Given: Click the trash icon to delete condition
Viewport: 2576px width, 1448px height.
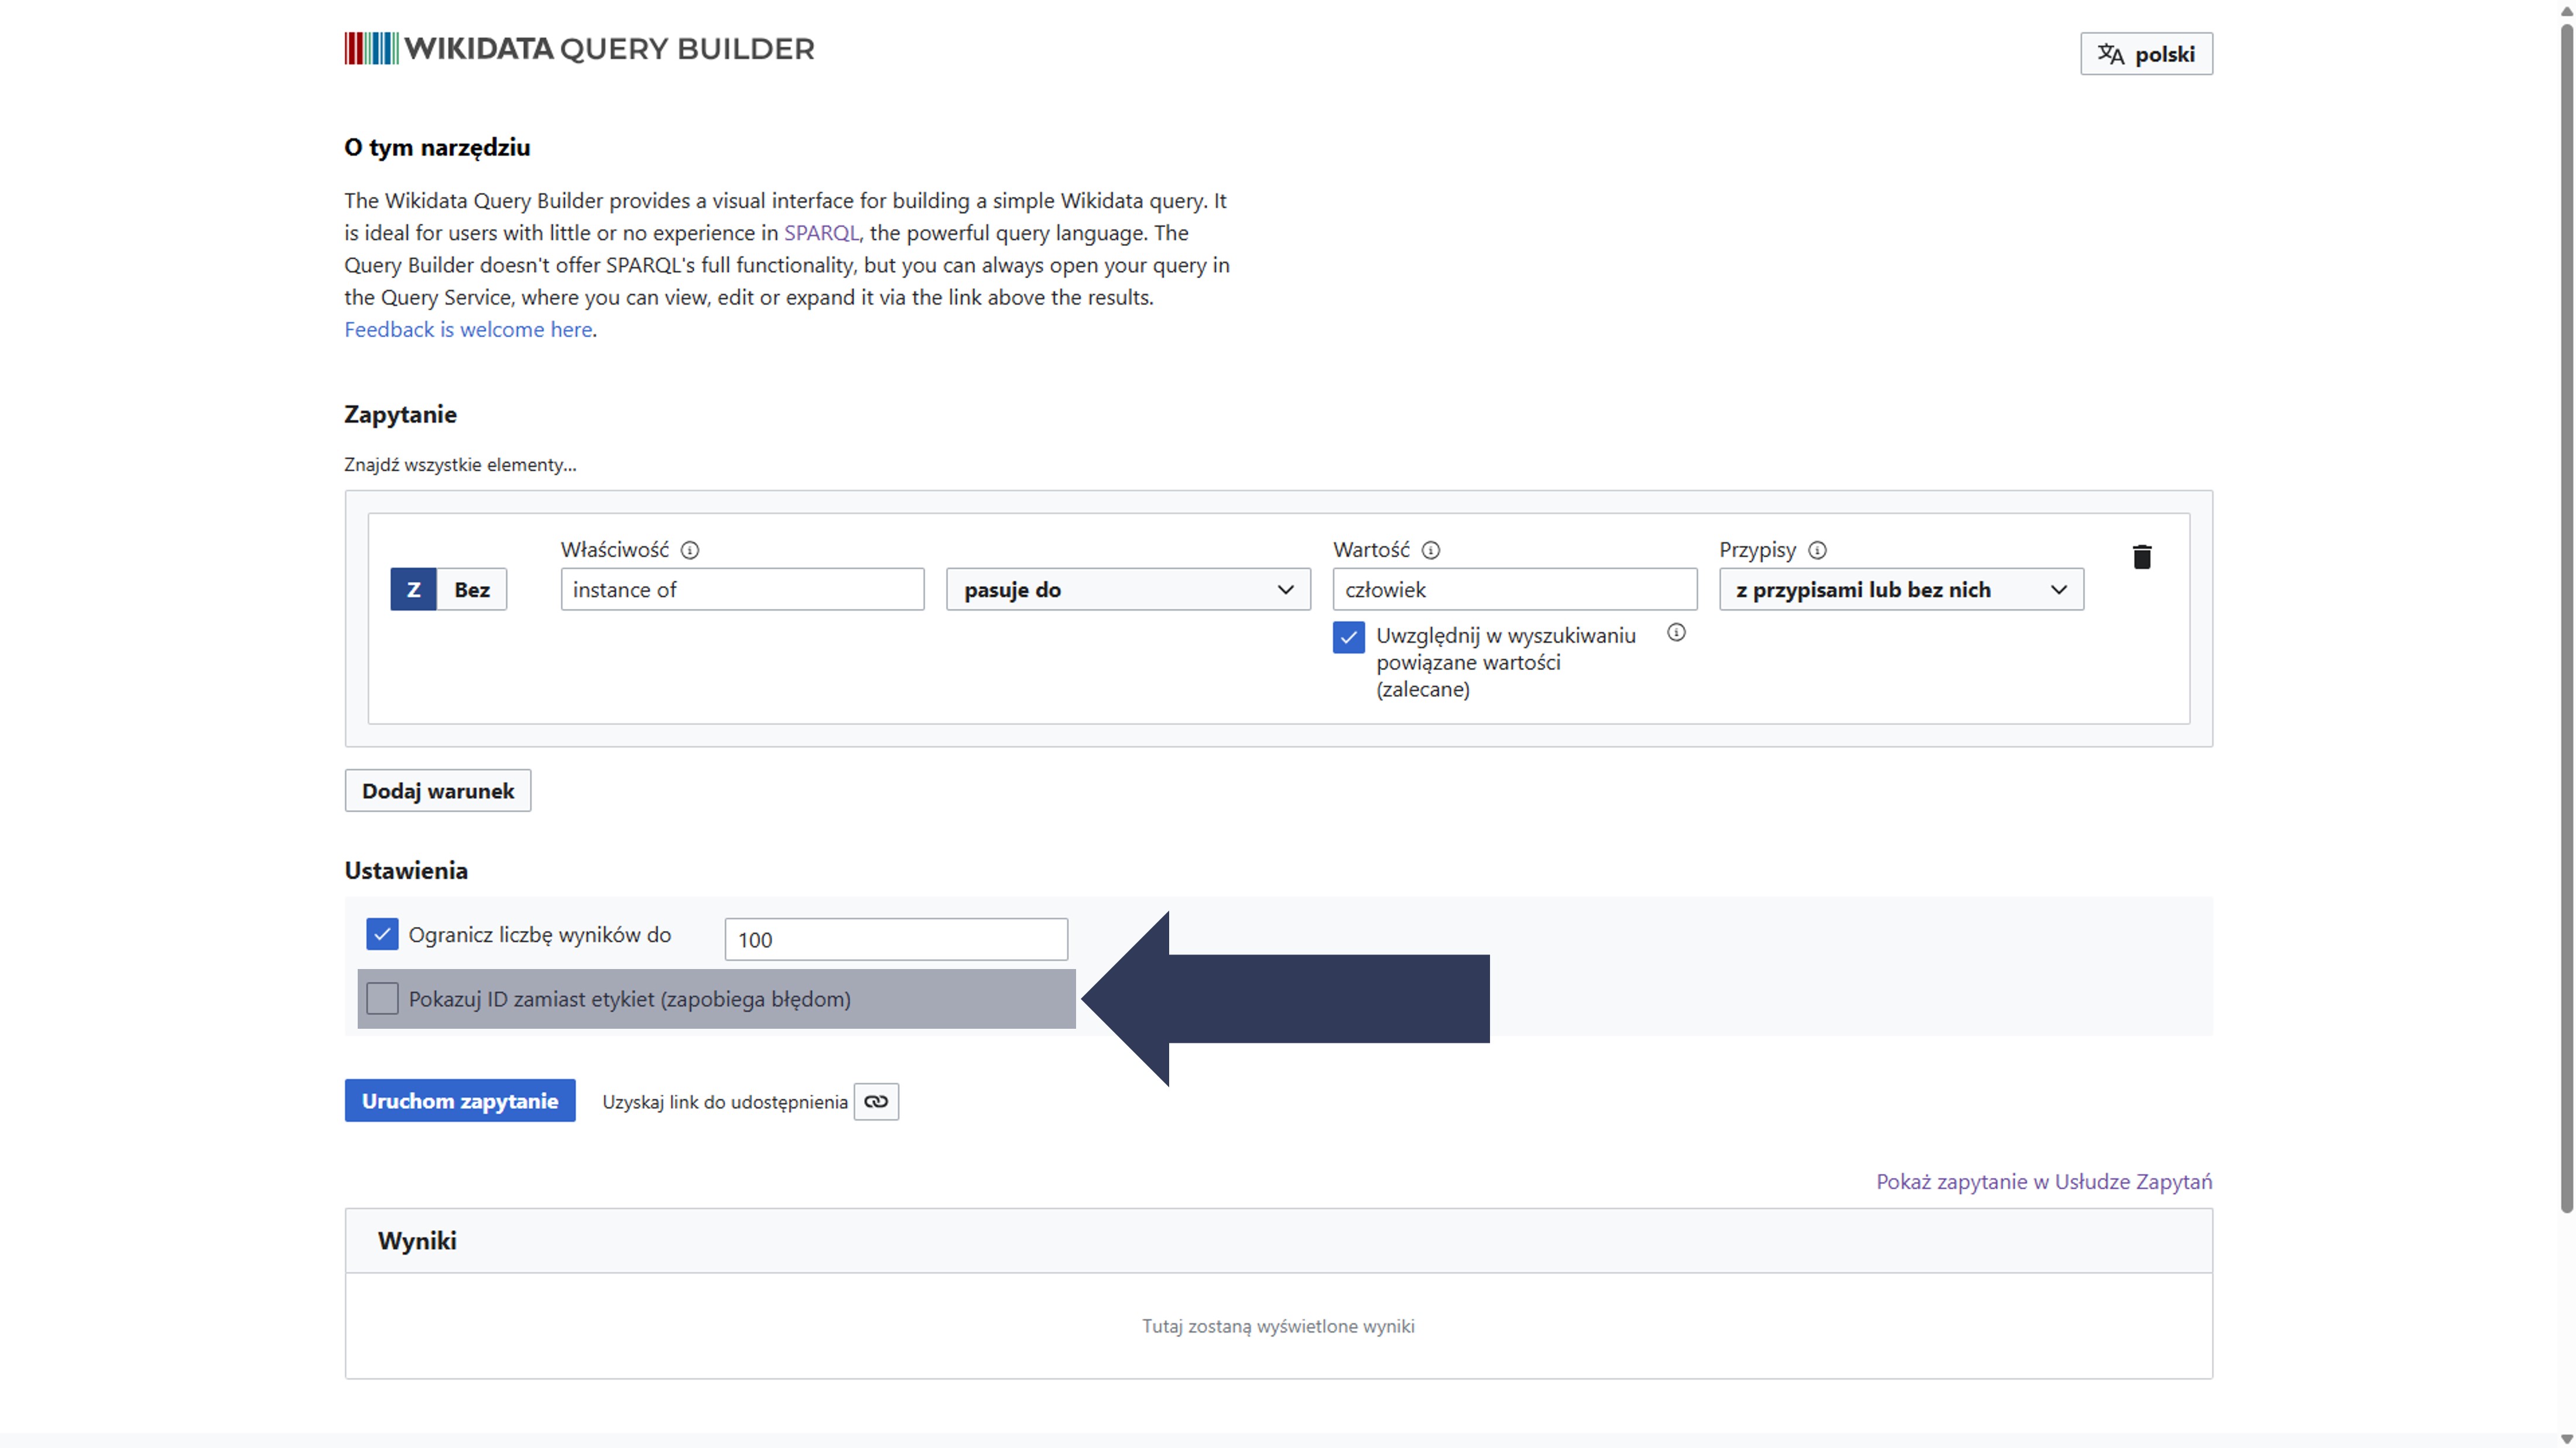Looking at the screenshot, I should tap(2141, 557).
